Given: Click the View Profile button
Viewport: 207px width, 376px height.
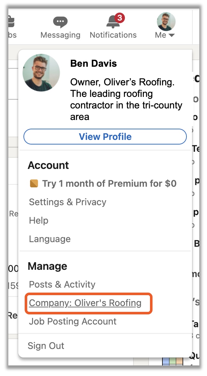Looking at the screenshot, I should pos(105,137).
